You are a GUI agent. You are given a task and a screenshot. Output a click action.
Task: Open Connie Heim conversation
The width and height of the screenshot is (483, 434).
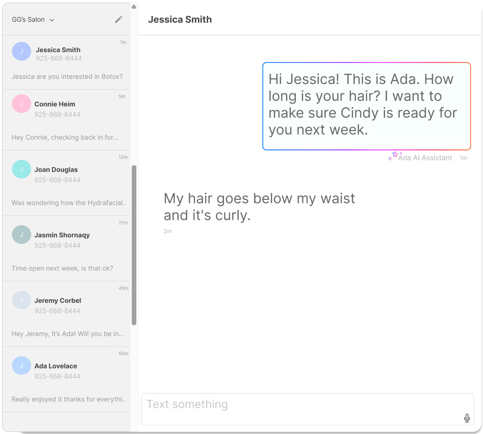pos(66,120)
